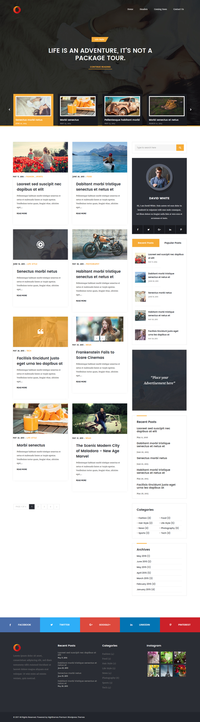Open David White's LinkedIn icon

[x=170, y=230]
